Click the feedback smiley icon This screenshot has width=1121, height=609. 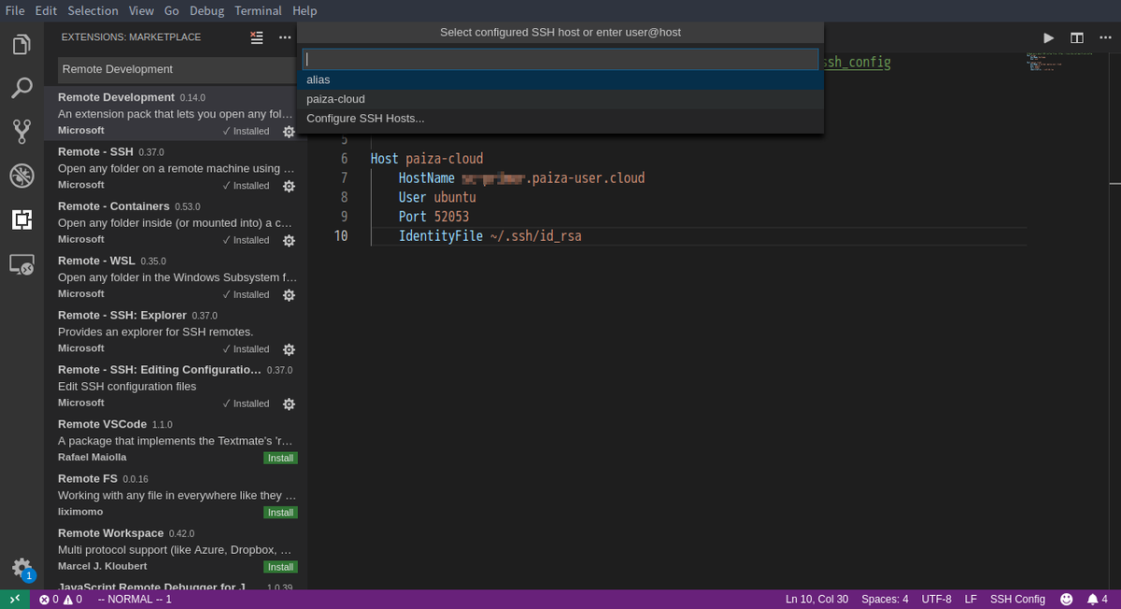(1066, 599)
